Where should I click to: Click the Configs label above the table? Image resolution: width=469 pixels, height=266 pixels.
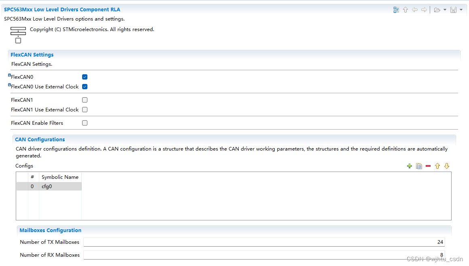(24, 166)
